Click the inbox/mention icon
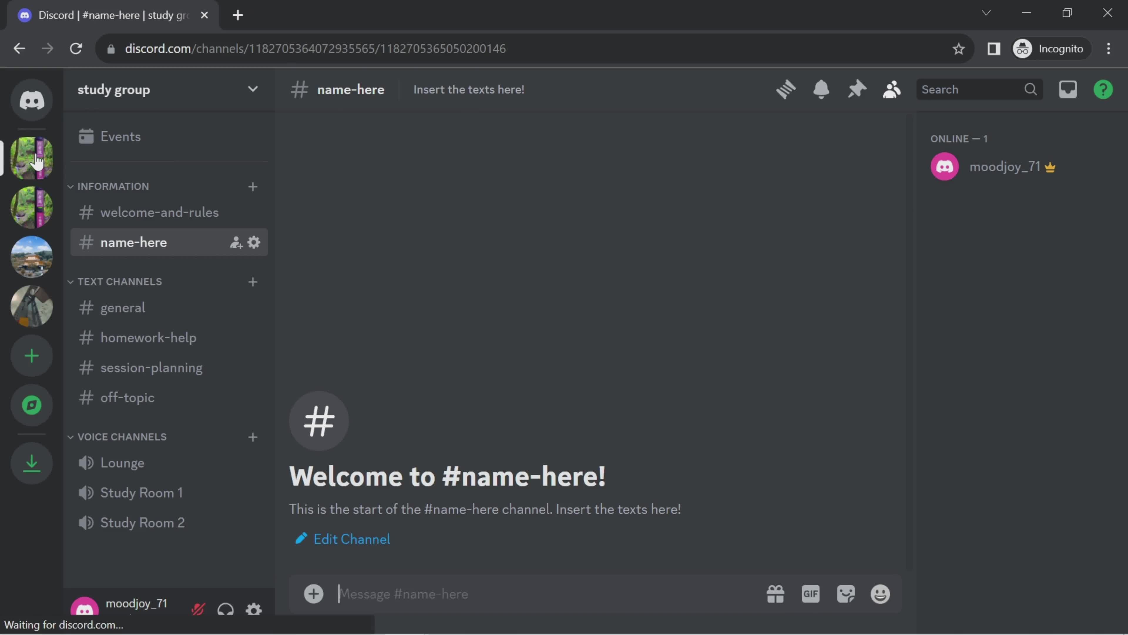 (1068, 89)
